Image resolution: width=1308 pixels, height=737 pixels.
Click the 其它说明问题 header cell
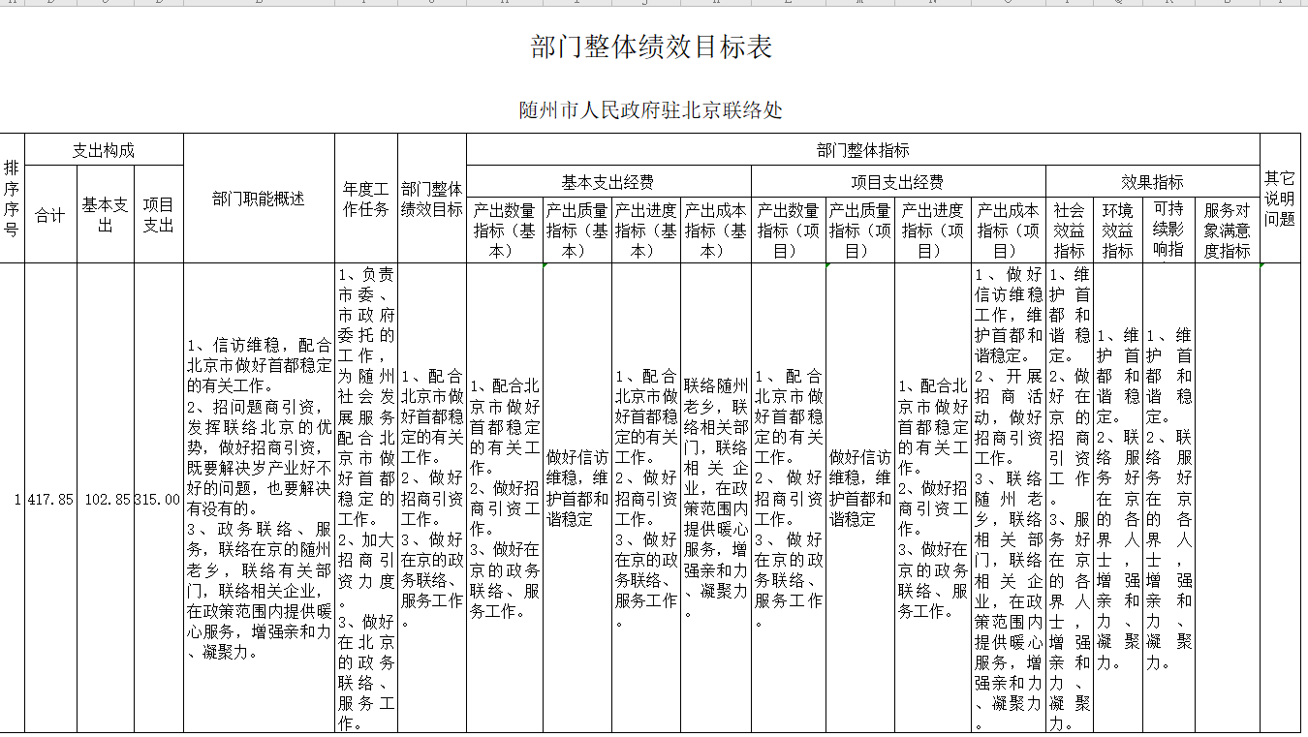(1279, 199)
